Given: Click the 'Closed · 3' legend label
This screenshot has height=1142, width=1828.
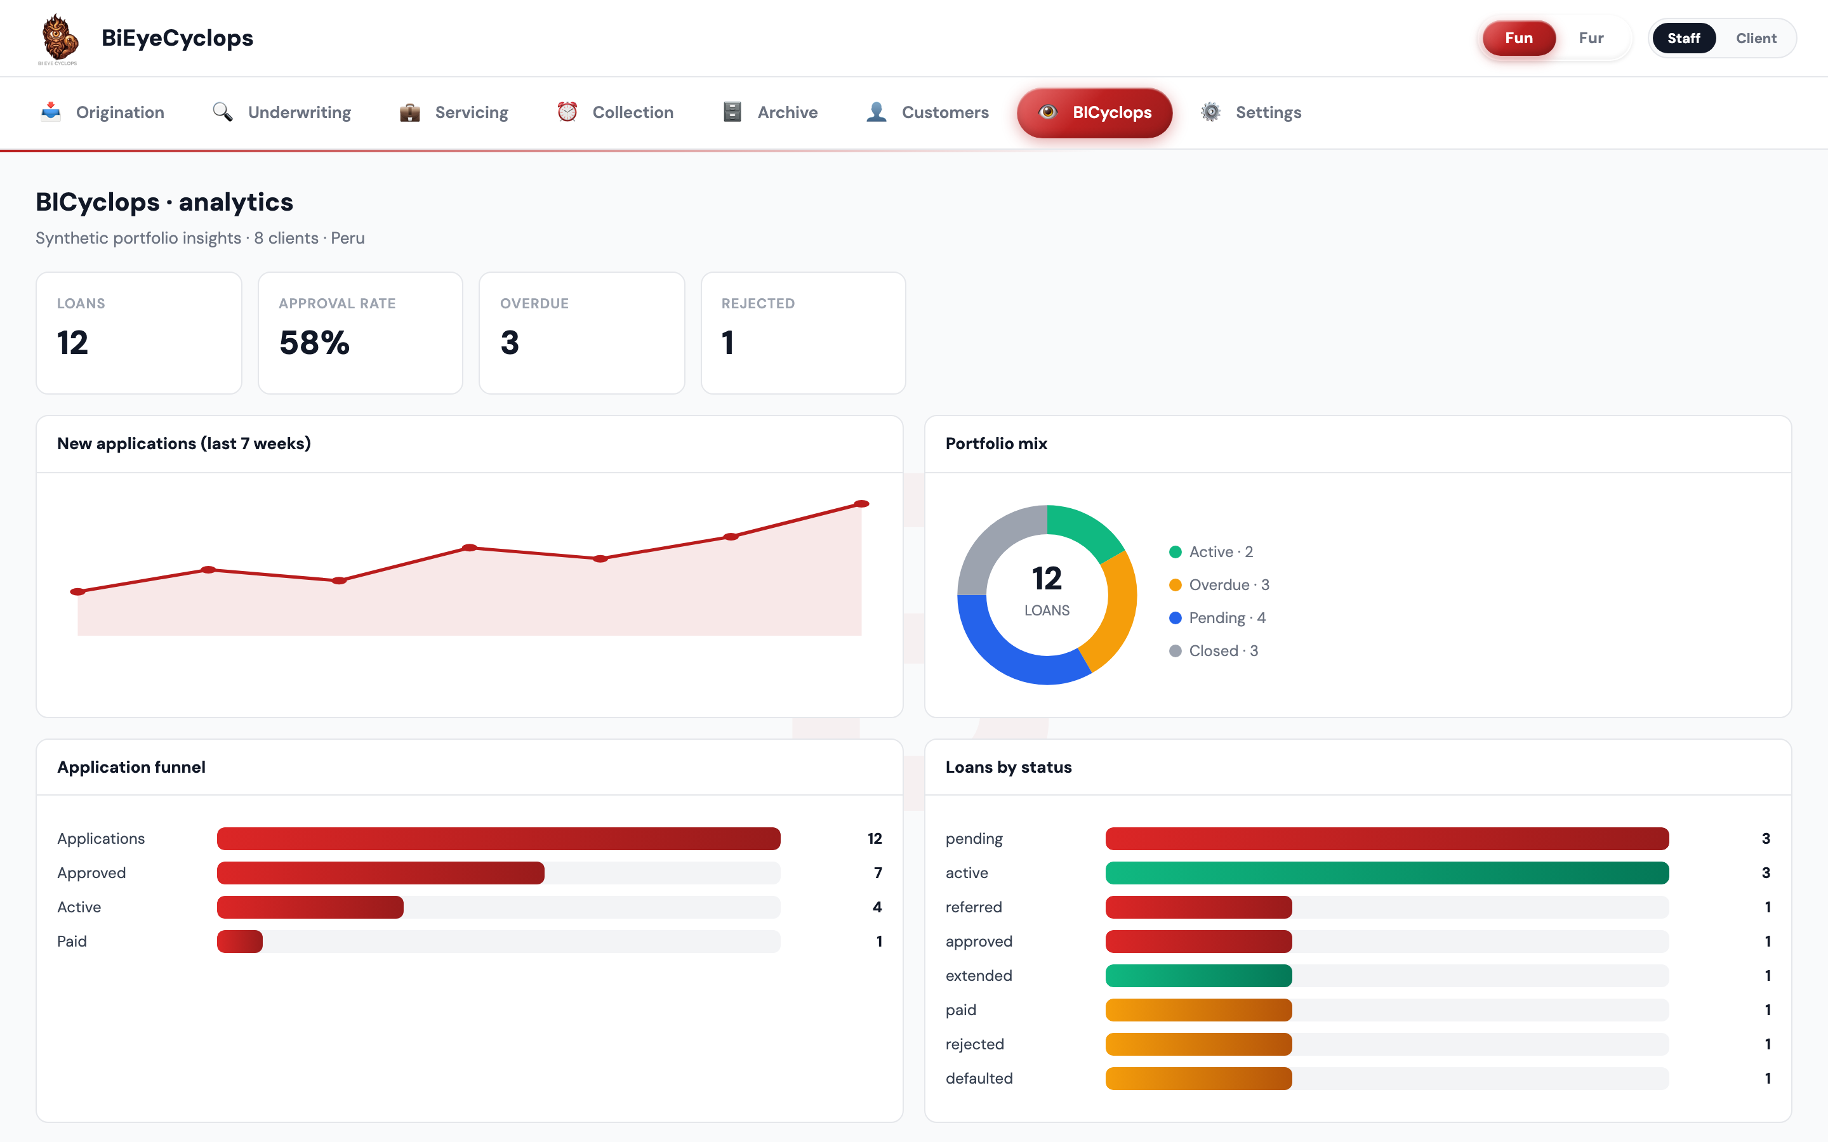Looking at the screenshot, I should coord(1224,651).
